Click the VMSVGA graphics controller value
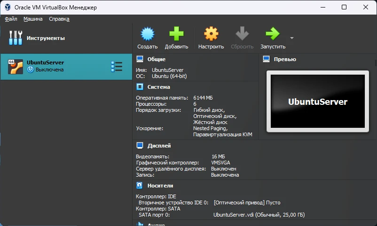This screenshot has height=226, width=377. coord(220,163)
